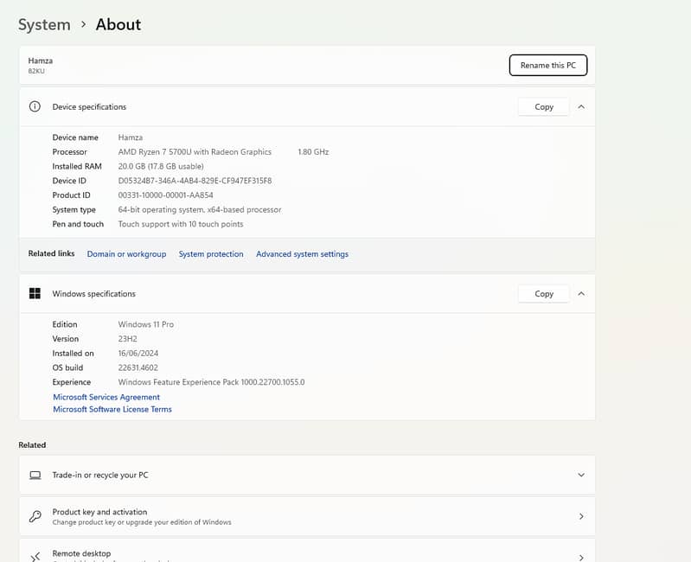Go back to System breadcrumb
Screen dimensions: 691x562
44,24
